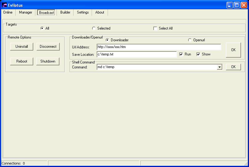Switch to the Online tab
Image resolution: width=249 pixels, height=167 pixels.
point(8,12)
